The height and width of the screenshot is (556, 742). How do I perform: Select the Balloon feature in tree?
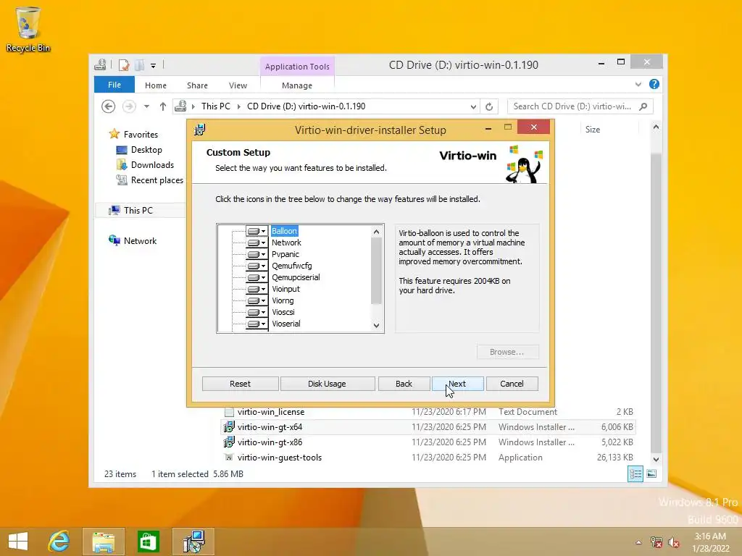[x=284, y=231]
